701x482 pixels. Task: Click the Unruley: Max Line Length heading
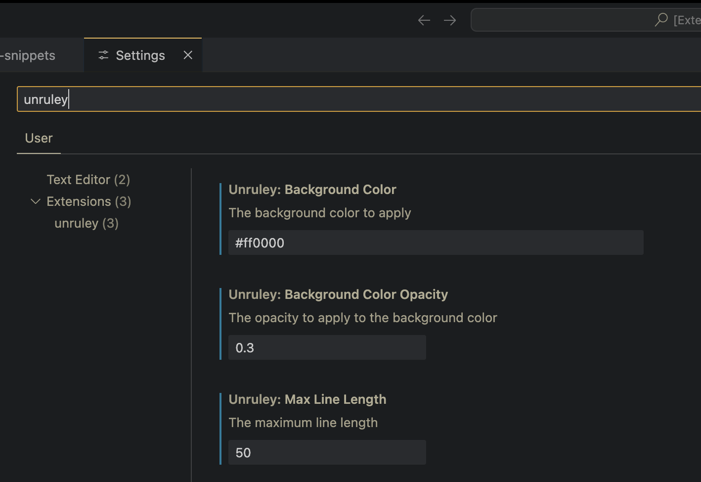(307, 399)
